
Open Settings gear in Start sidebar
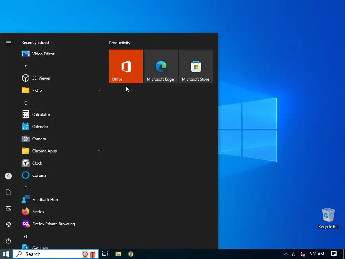click(x=8, y=225)
